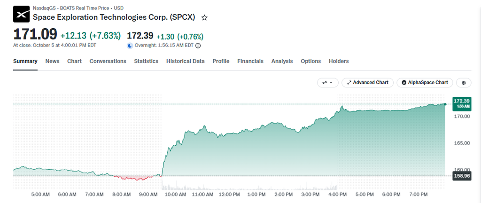Viewport: 481px width, 203px height.
Task: Open chart settings gear icon
Action: coord(464,83)
